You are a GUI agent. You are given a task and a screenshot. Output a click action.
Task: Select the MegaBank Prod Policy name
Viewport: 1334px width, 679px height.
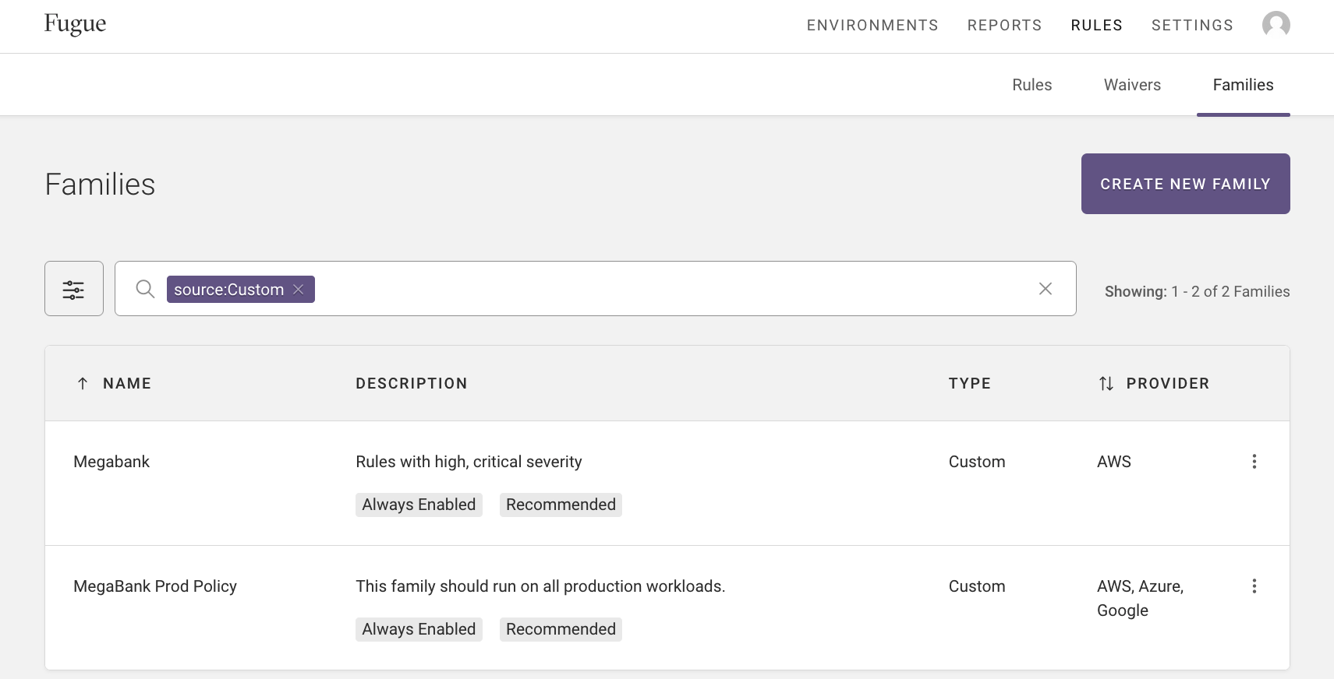(155, 586)
